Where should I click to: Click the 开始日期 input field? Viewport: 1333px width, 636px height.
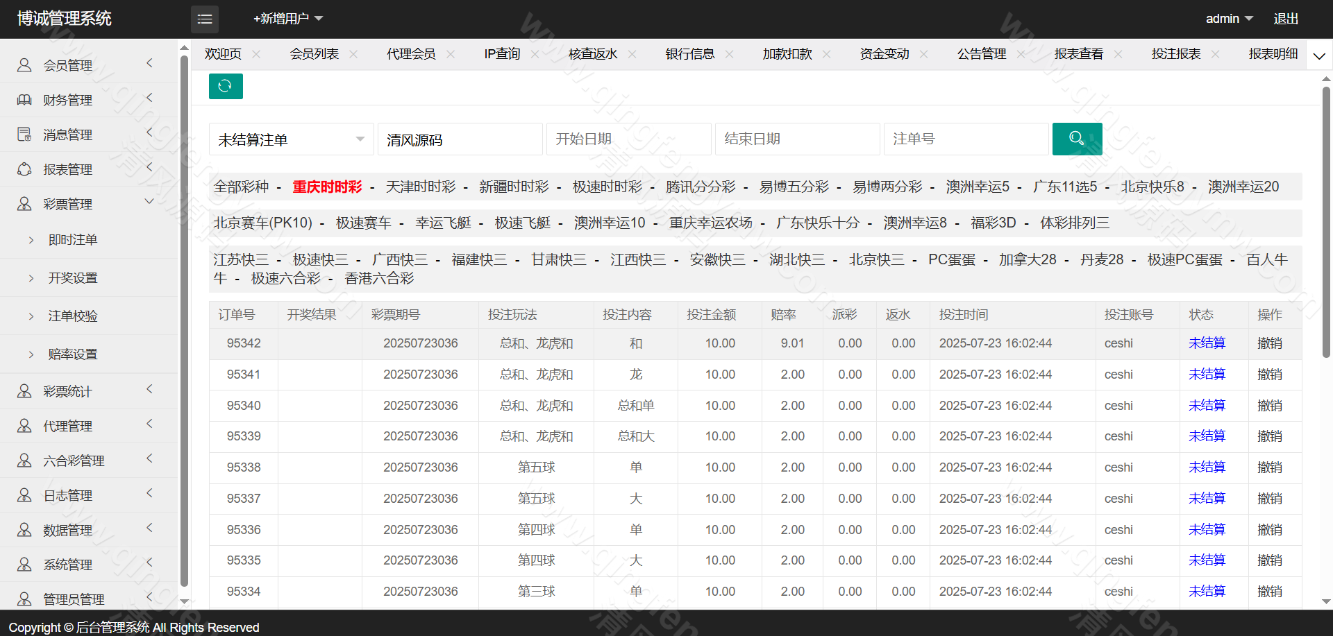(628, 139)
